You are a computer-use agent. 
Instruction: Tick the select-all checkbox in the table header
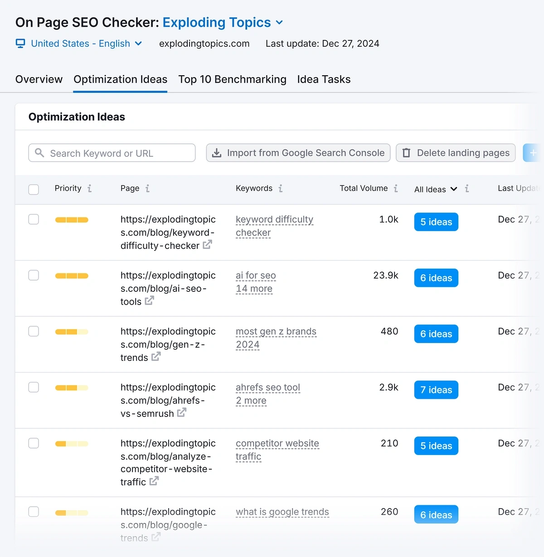point(34,189)
